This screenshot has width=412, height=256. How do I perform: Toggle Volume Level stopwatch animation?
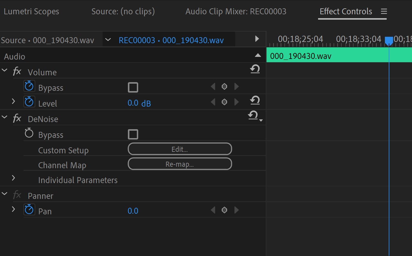coord(29,102)
